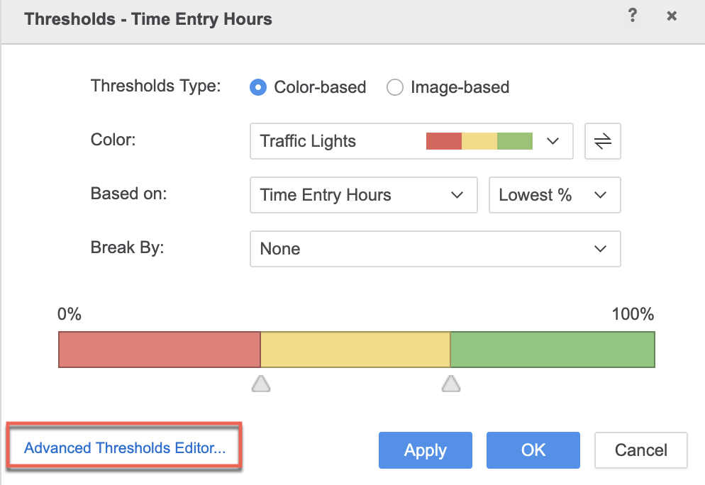Screen dimensions: 705x485
Task: Select the Image-based thresholds type
Action: pos(395,87)
